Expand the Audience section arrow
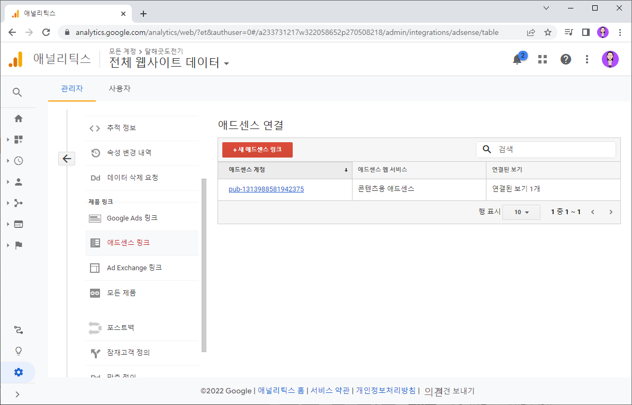 [8, 182]
